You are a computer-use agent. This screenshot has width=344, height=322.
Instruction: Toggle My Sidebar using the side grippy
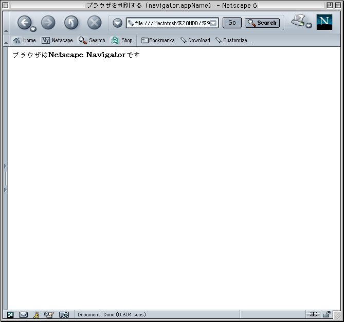click(6, 178)
